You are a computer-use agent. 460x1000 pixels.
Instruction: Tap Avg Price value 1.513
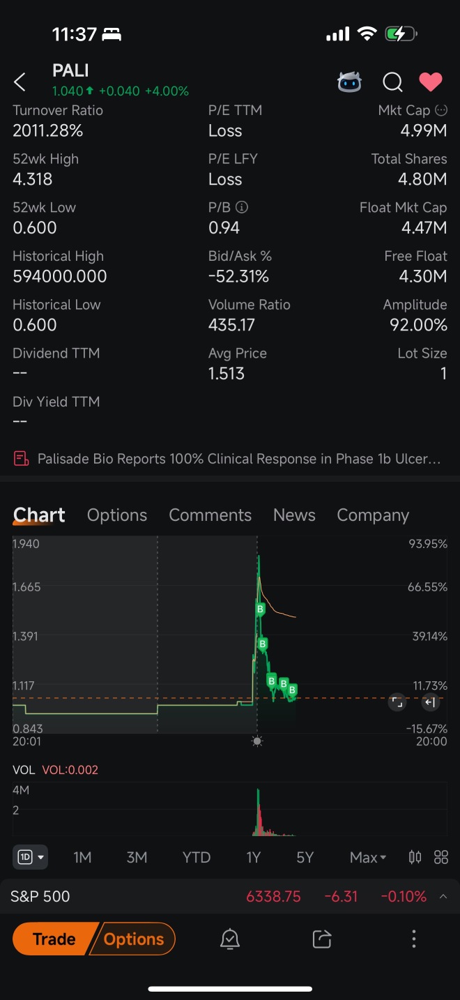[227, 373]
